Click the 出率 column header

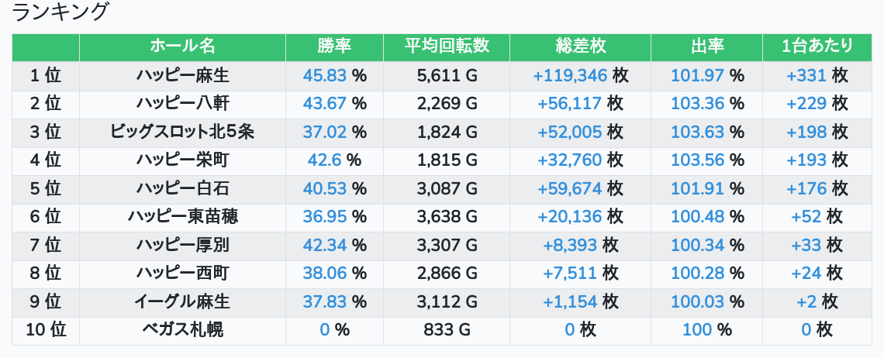tap(706, 46)
